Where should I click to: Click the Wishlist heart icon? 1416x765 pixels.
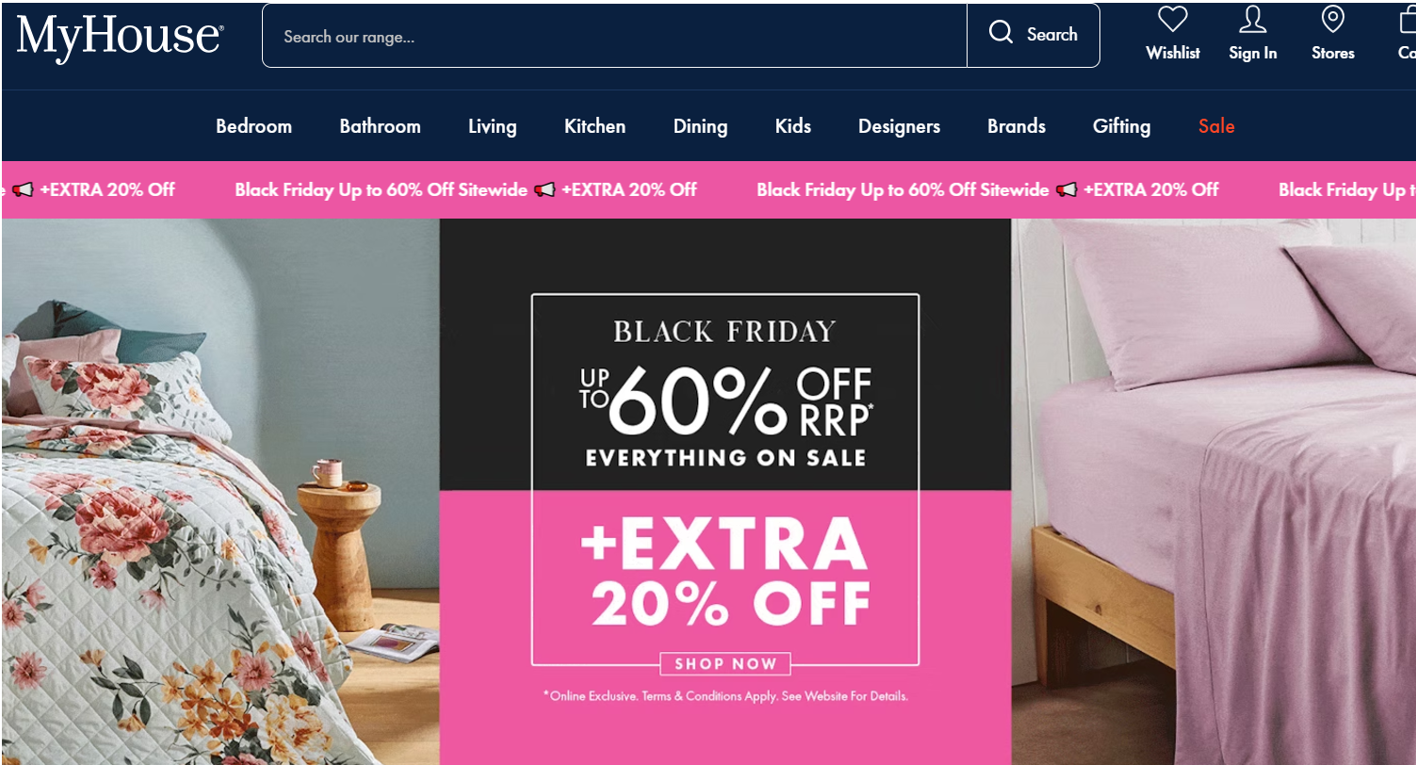tap(1172, 20)
